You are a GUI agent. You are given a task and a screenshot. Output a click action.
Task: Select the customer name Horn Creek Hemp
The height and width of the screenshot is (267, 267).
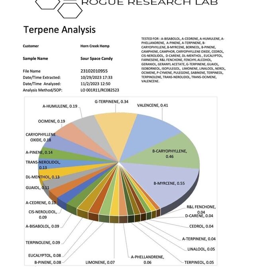(x=95, y=46)
